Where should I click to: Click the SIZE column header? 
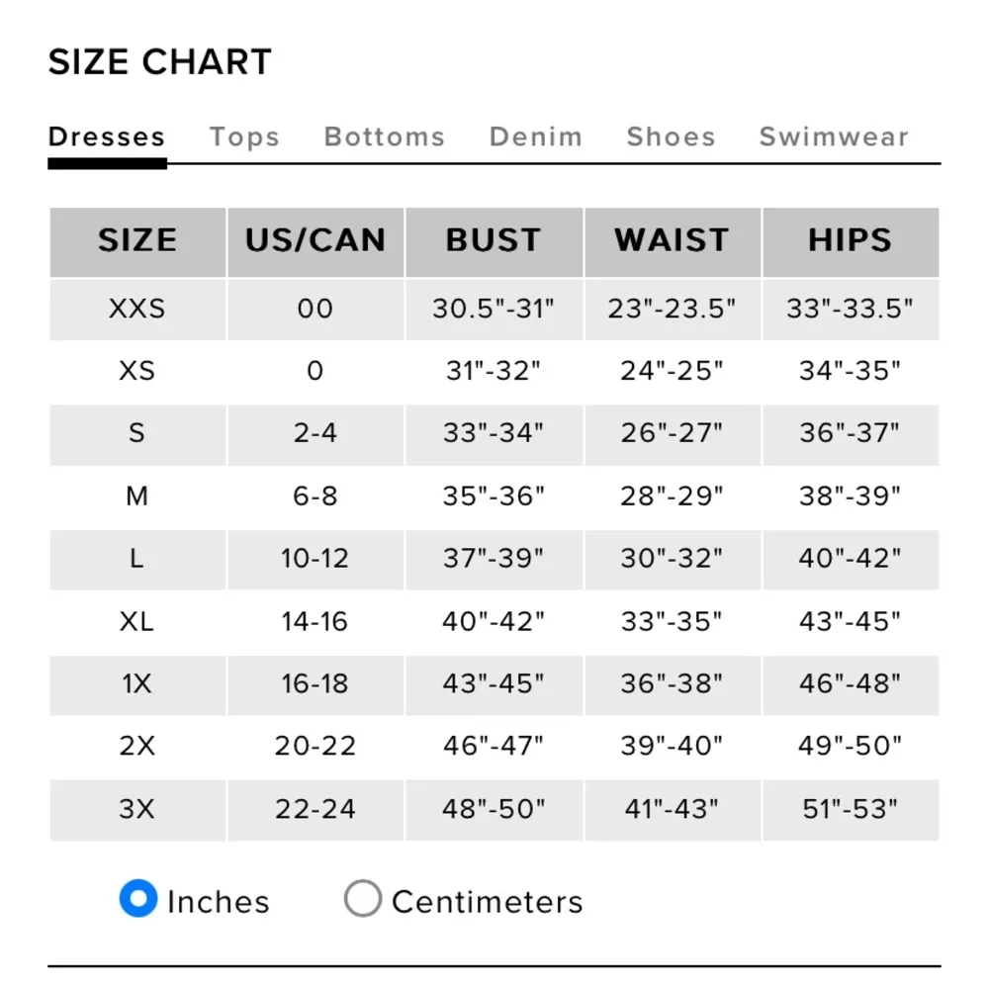click(x=137, y=240)
